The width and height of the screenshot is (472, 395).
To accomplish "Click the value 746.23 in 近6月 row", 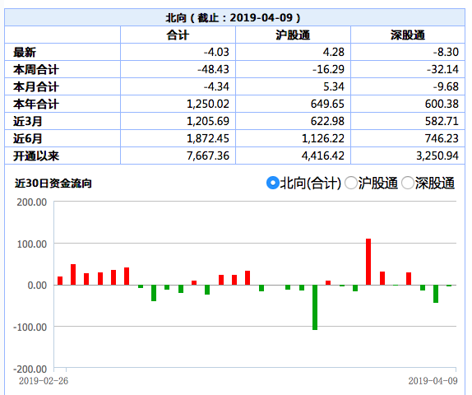I will pos(442,138).
